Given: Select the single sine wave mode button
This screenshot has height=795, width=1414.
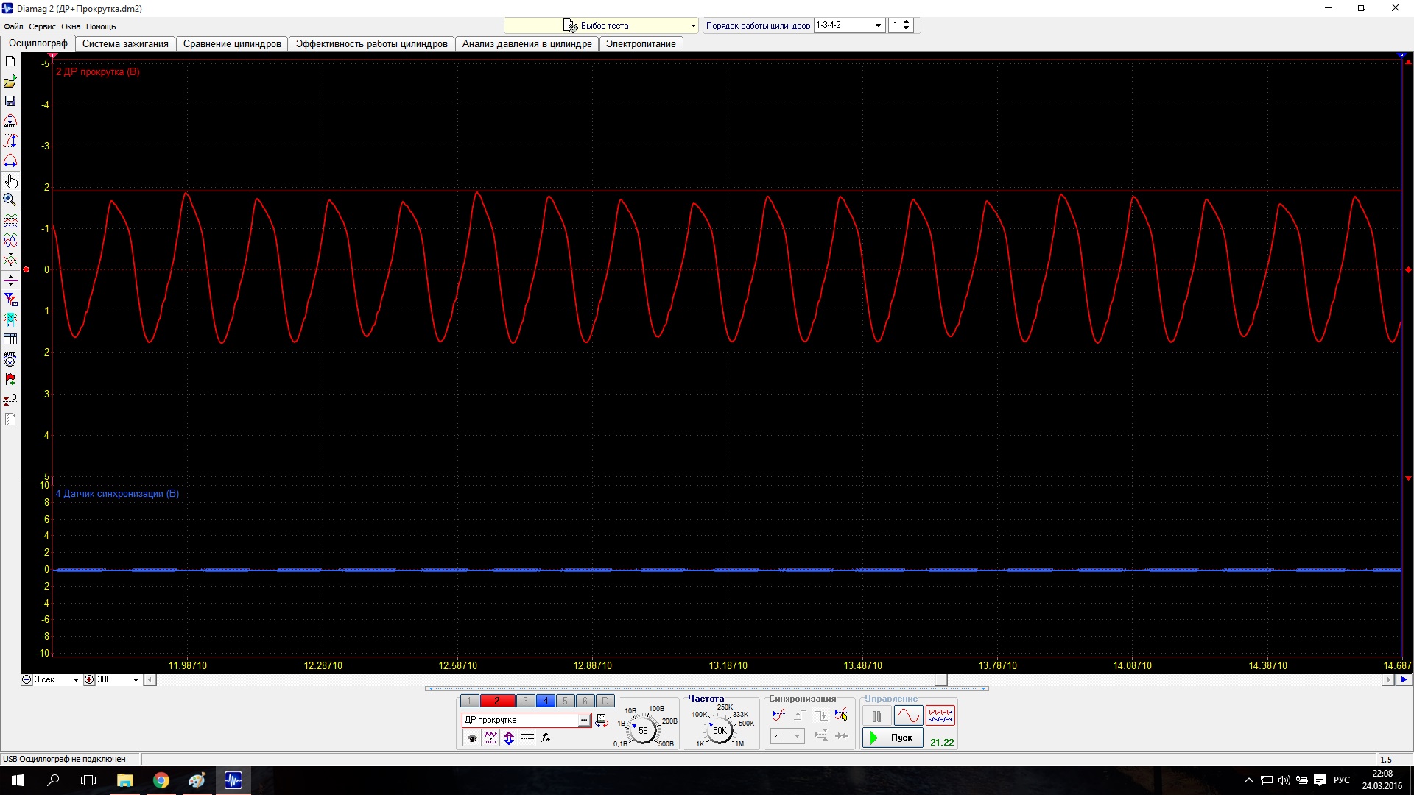Looking at the screenshot, I should point(908,715).
